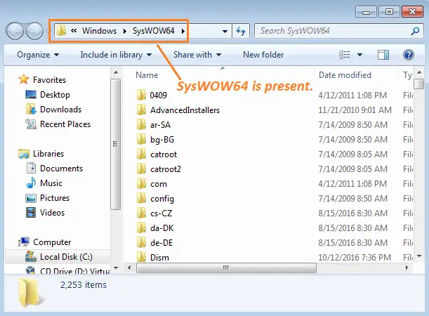Refresh the SysWOW64 folder view
The image size is (429, 316).
coord(241,31)
